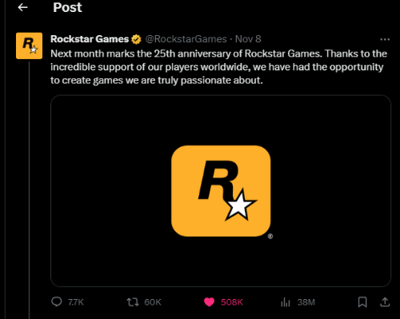The image size is (400, 319).
Task: Open Rockstar Games profile avatar
Action: (x=29, y=46)
